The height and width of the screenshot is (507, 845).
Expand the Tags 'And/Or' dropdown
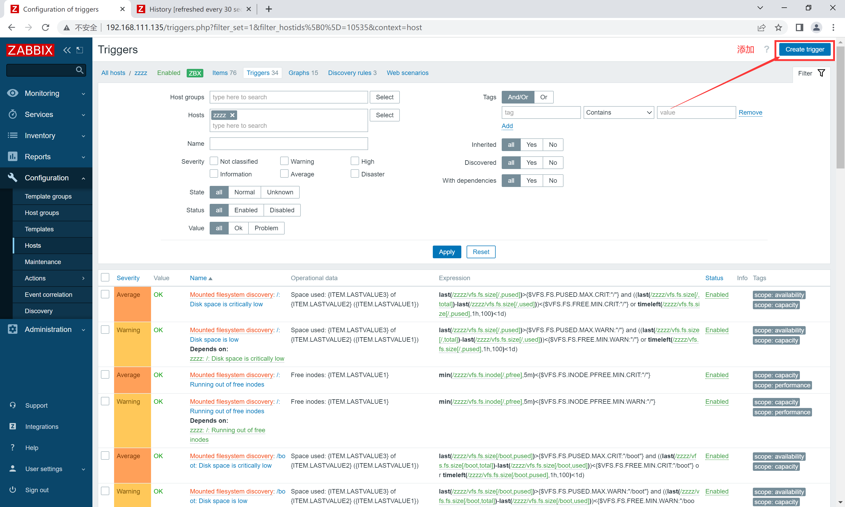(517, 97)
